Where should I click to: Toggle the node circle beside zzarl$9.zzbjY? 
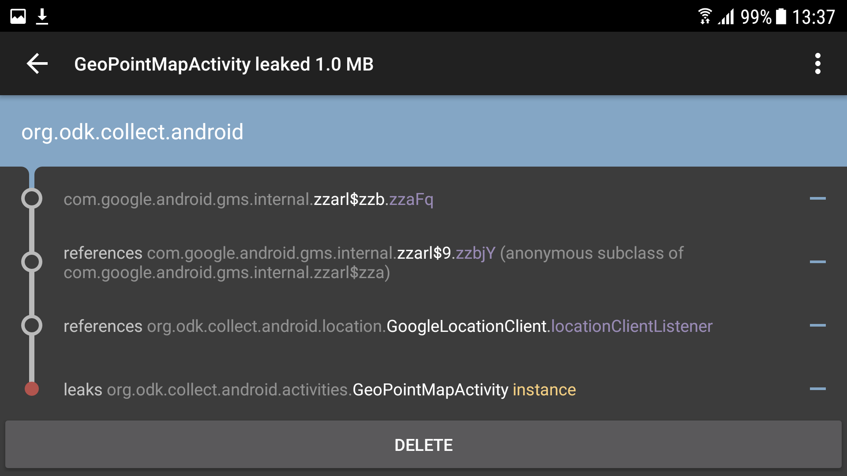pyautogui.click(x=31, y=262)
